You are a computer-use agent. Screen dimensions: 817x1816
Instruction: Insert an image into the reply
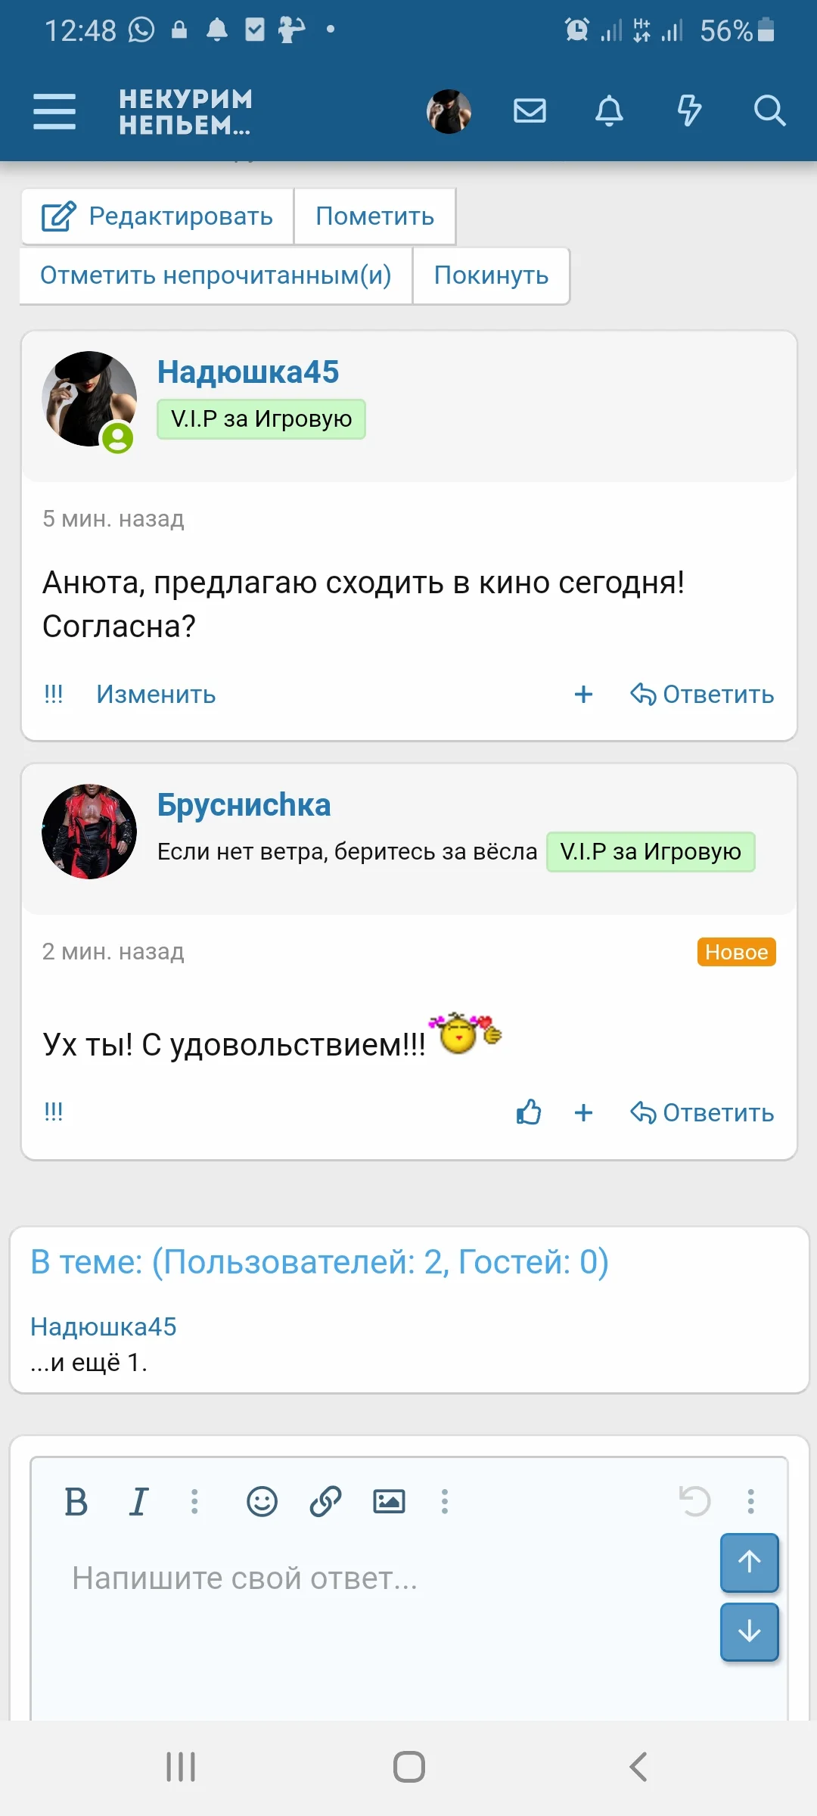(x=389, y=1501)
